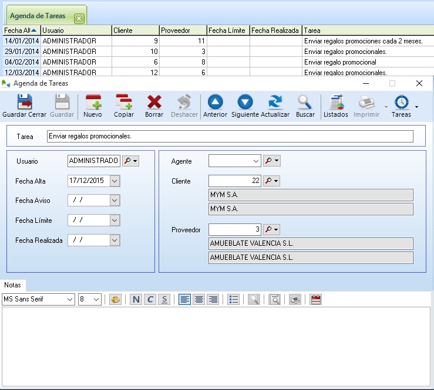Image resolution: width=434 pixels, height=390 pixels.
Task: Open the Buscar search tool
Action: [305, 103]
